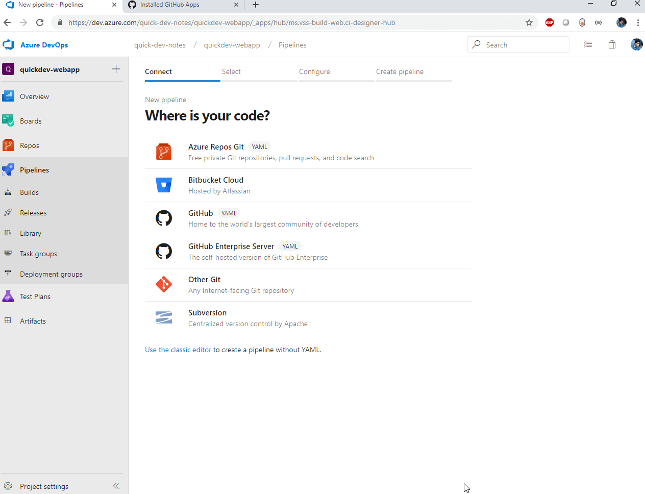Click the Task groups label

pos(38,254)
